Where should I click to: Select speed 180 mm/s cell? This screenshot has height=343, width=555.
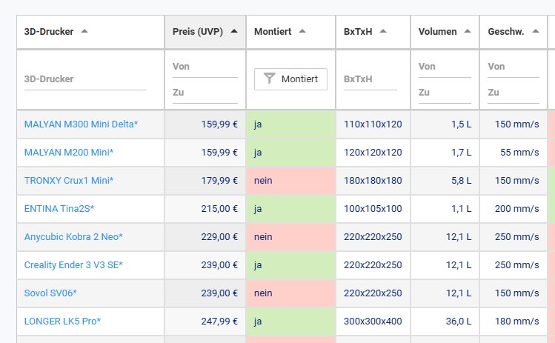coord(514,321)
